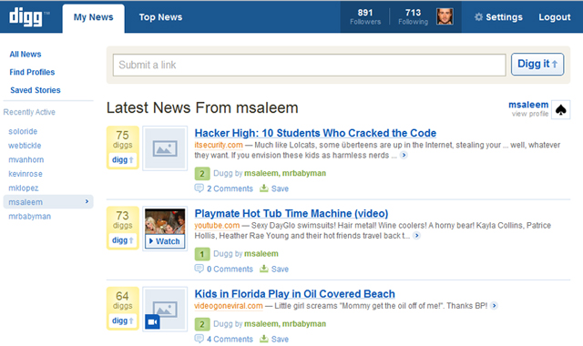This screenshot has width=583, height=346.
Task: Save the Hacker High story
Action: (280, 188)
